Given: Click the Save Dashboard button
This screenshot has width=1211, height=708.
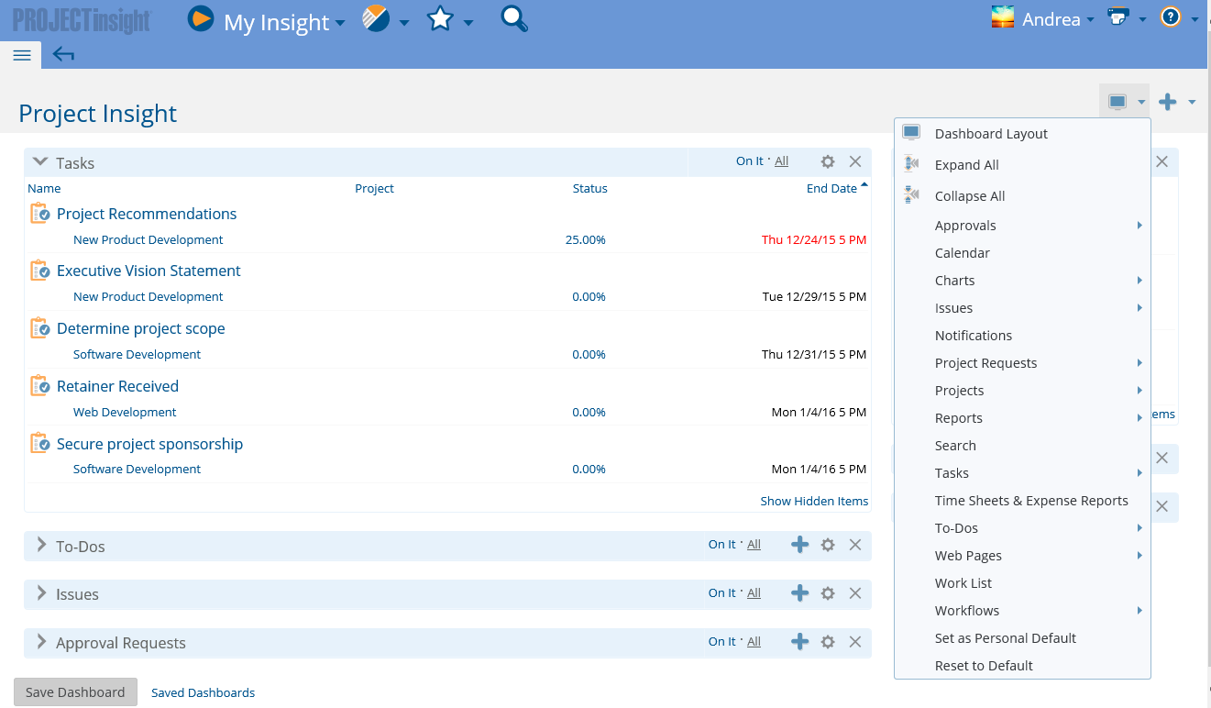Looking at the screenshot, I should click(x=75, y=692).
